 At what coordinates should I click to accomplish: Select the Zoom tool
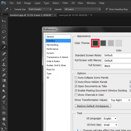(x=4, y=124)
